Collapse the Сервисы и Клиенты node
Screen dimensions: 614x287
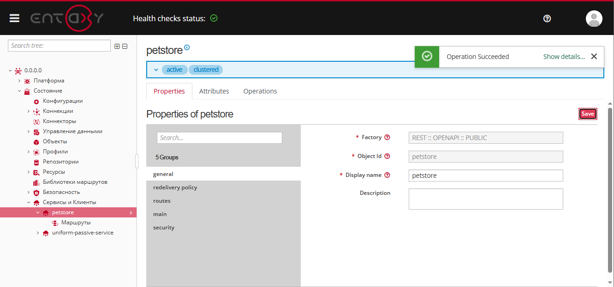(29, 202)
